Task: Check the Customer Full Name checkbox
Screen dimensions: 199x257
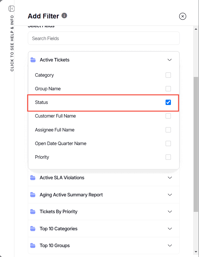Action: (x=168, y=116)
